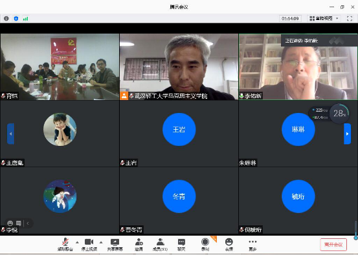Enter full screen mode icon
Image resolution: width=358 pixels, height=255 pixels.
[x=350, y=19]
